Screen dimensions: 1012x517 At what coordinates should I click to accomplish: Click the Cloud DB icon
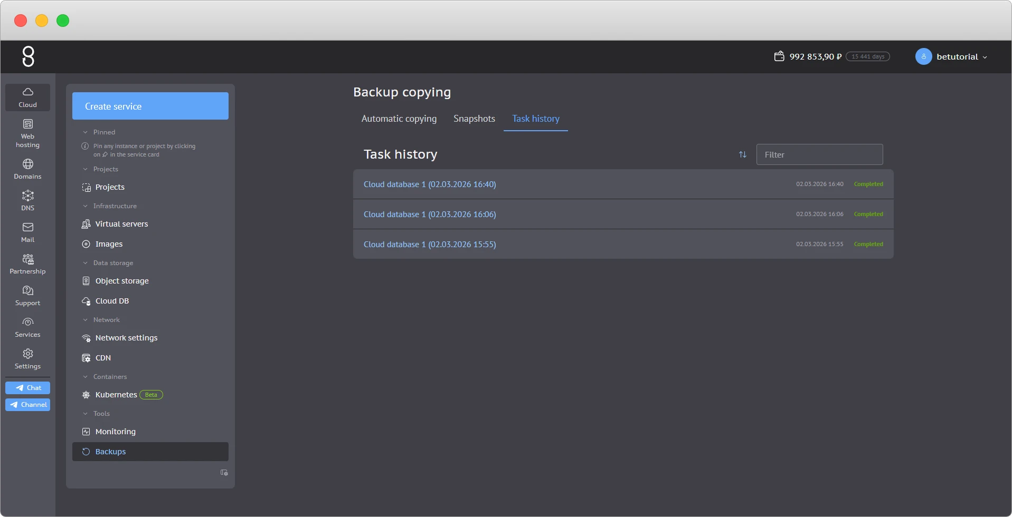[x=86, y=301]
